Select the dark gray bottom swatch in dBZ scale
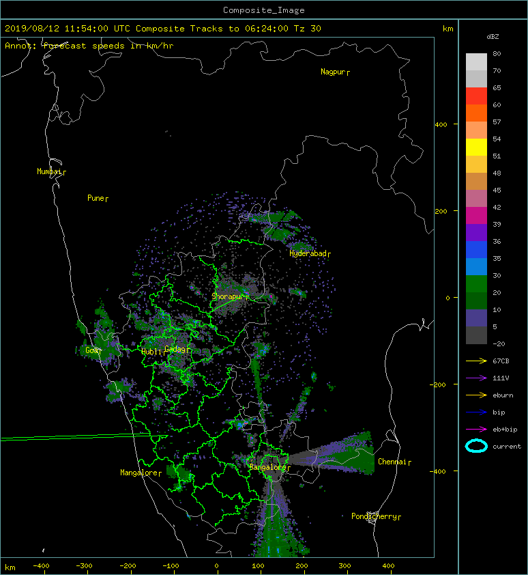Viewport: 528px width, 575px height. (x=476, y=335)
